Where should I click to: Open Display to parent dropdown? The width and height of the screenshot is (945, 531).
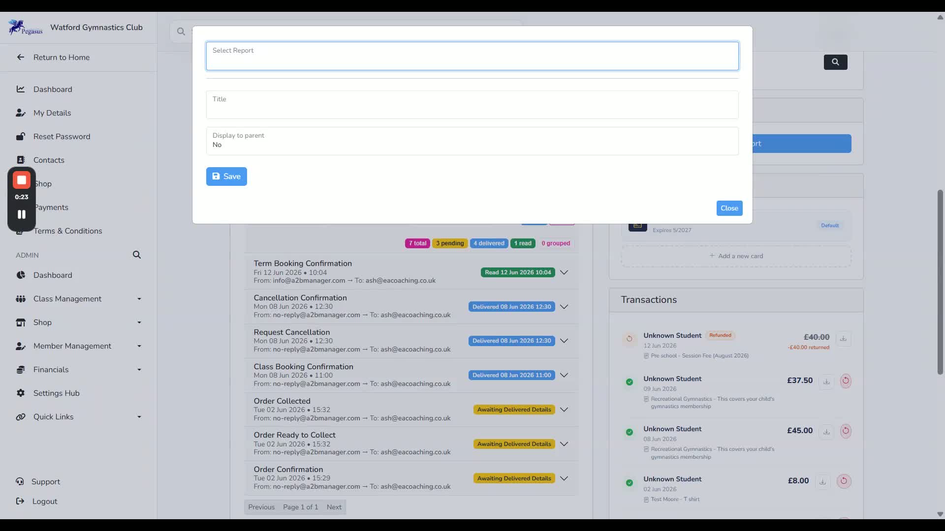click(x=472, y=141)
